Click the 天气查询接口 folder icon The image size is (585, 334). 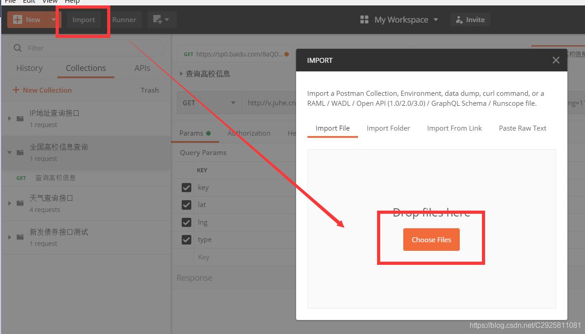pos(20,203)
